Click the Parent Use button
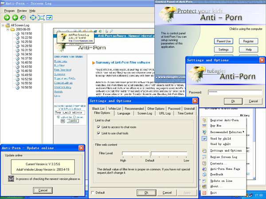 point(223,41)
